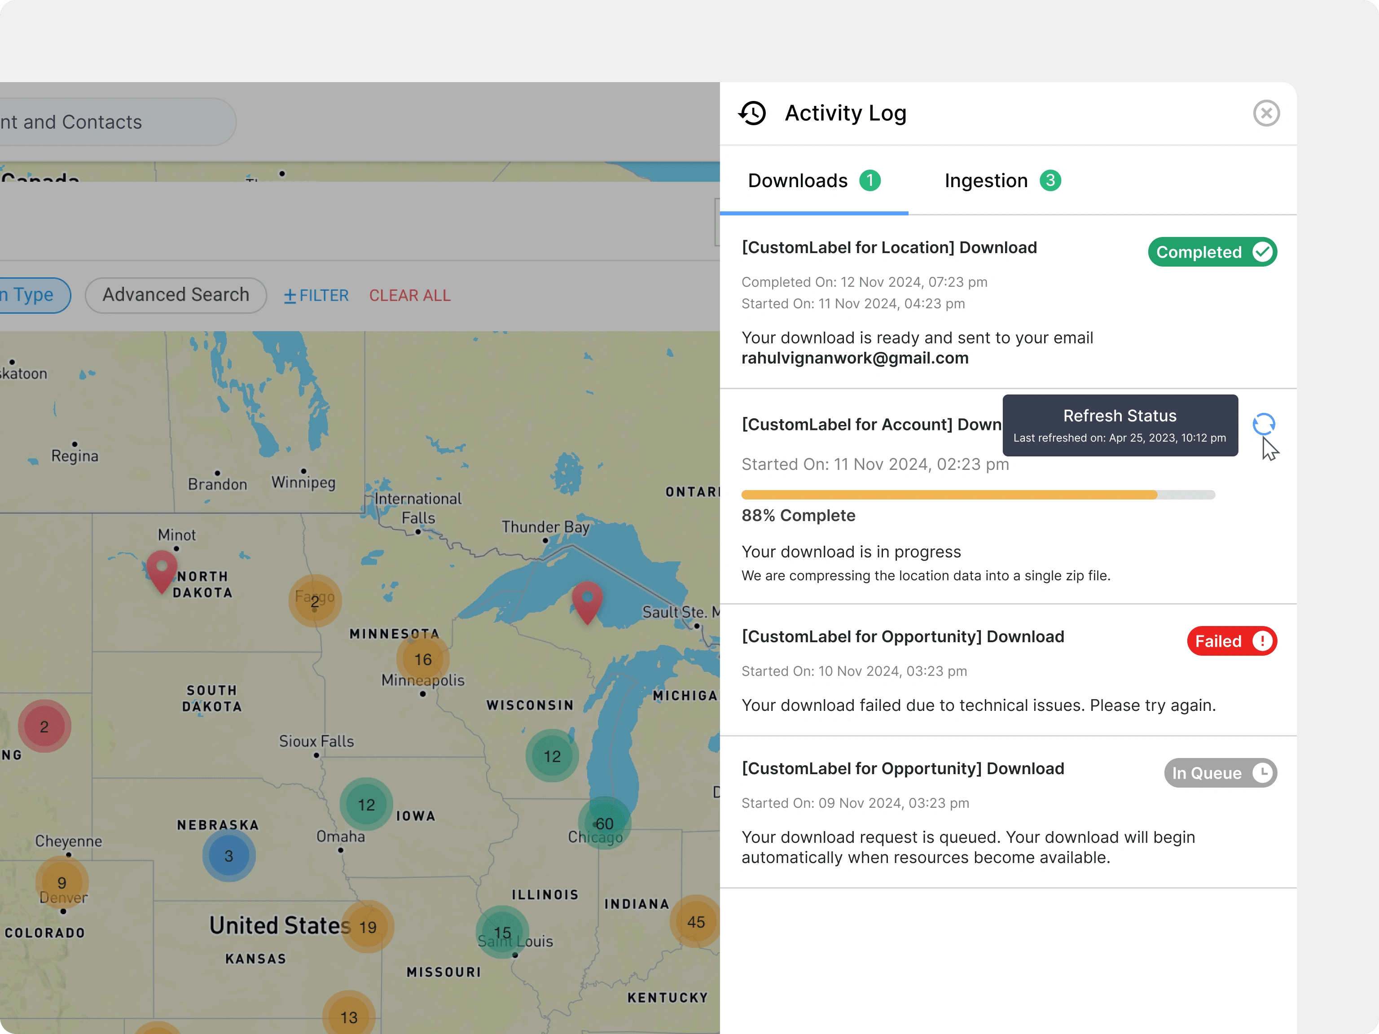Screen dimensions: 1379x1034
Task: Click the In Queue status badge
Action: point(1221,773)
